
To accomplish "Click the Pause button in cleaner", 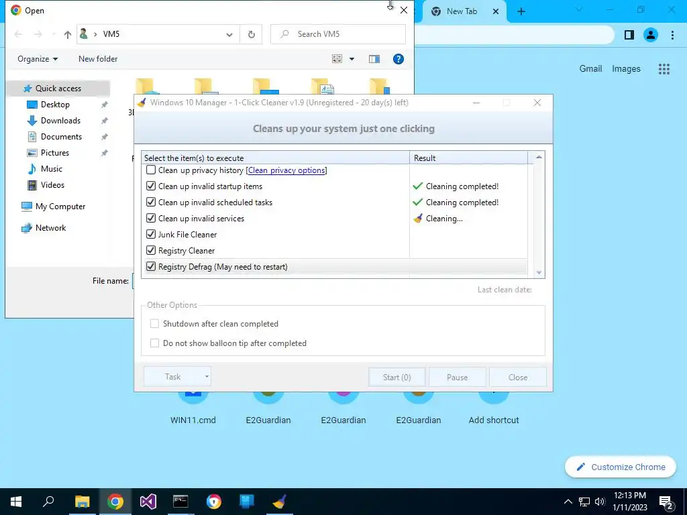I will click(x=457, y=377).
